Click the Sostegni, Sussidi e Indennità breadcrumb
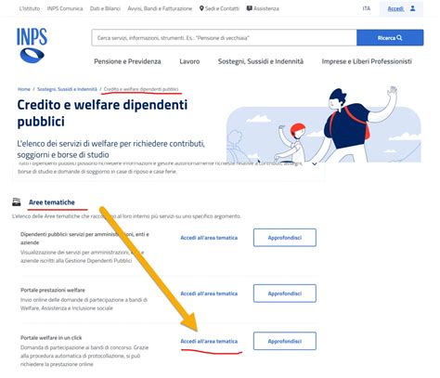This screenshot has width=440, height=378. coord(67,89)
